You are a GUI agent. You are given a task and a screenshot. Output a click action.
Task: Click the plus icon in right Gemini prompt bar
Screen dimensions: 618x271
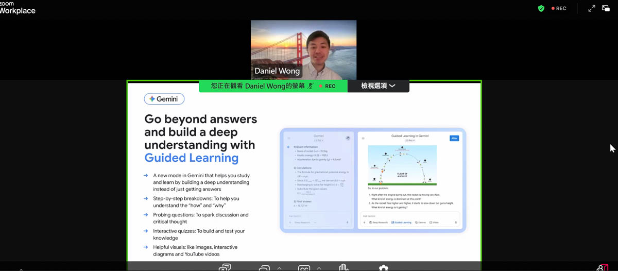(x=365, y=223)
